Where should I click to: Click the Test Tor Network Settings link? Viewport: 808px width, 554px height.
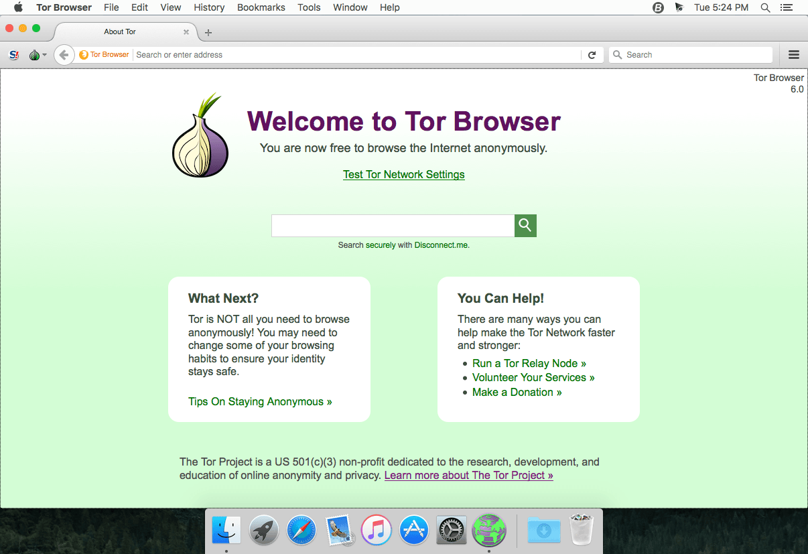[404, 174]
